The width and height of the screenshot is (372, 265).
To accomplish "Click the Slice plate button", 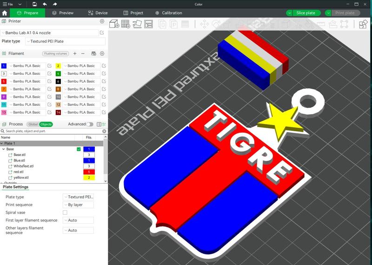I will (306, 13).
